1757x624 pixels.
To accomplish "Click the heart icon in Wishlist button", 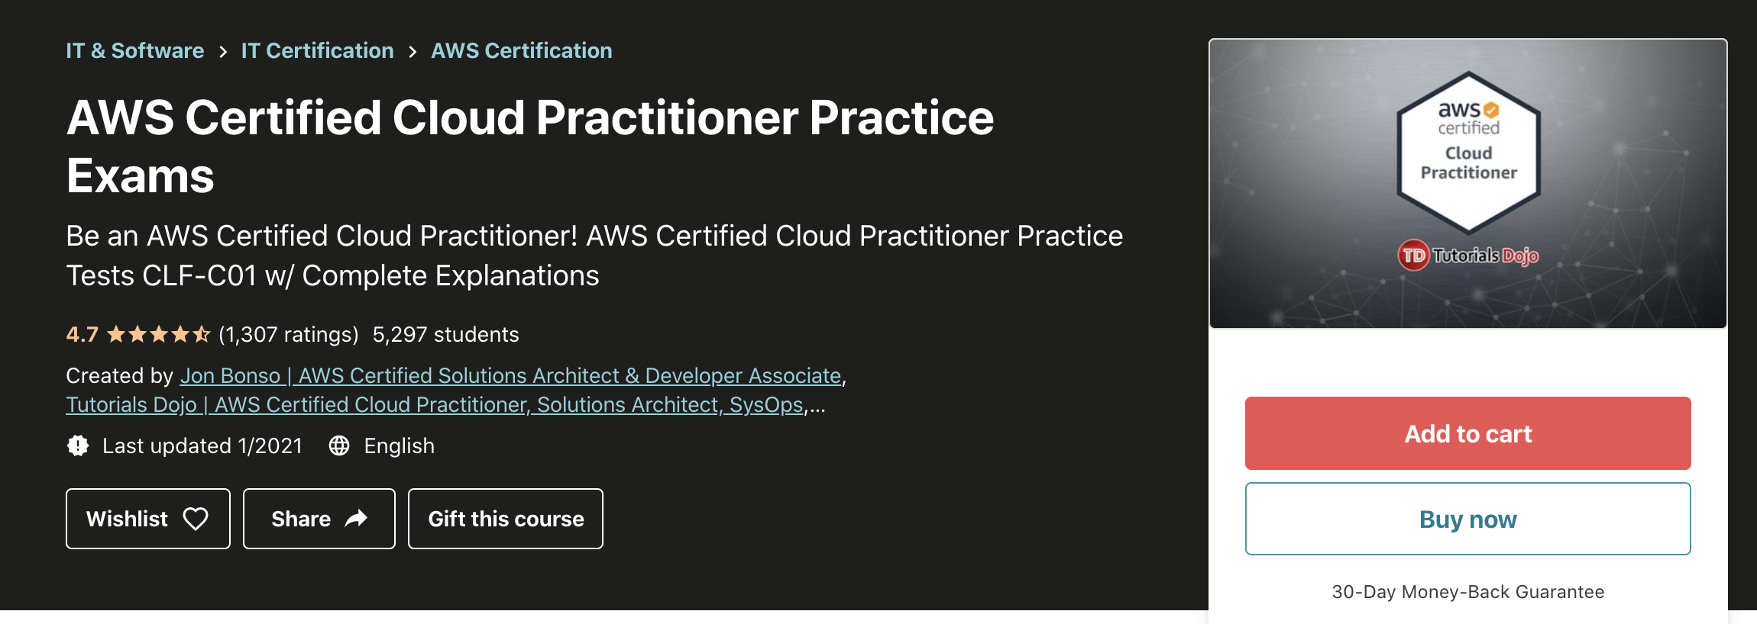I will (196, 519).
